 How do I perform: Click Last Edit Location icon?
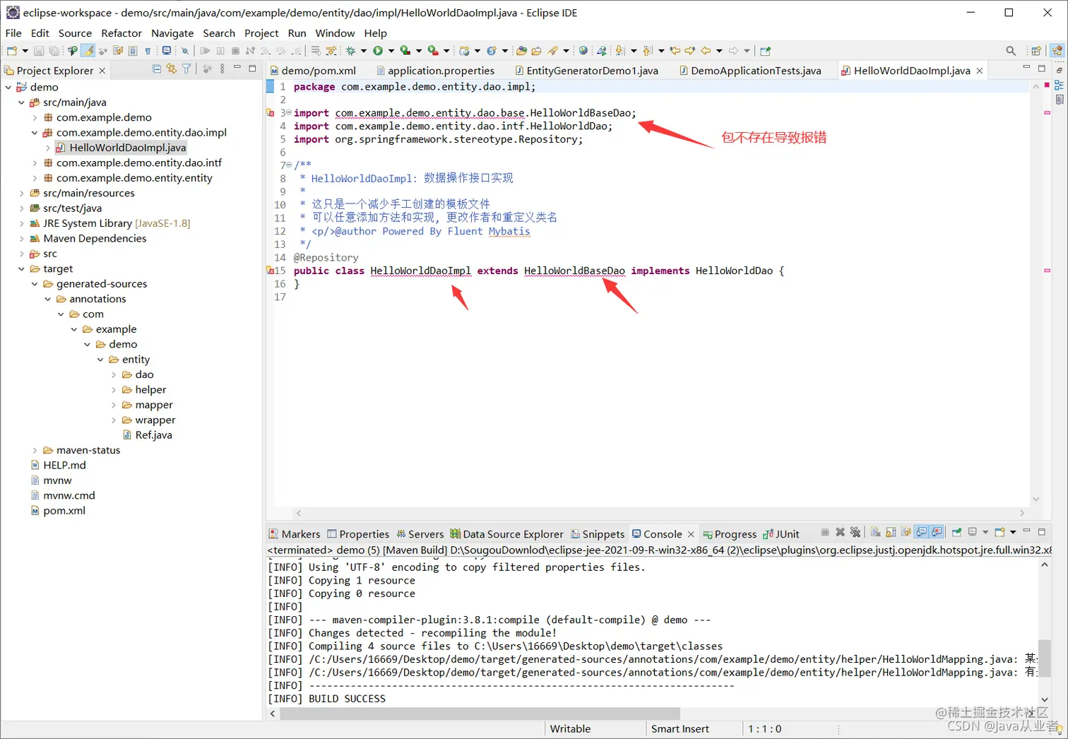pyautogui.click(x=675, y=51)
